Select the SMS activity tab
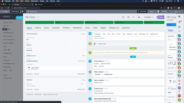Screen dimensions: 184x103 (x=113, y=34)
